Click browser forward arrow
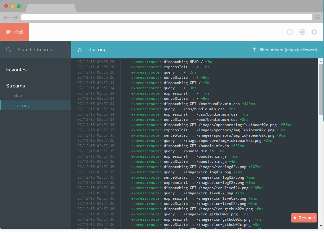 pos(15,18)
